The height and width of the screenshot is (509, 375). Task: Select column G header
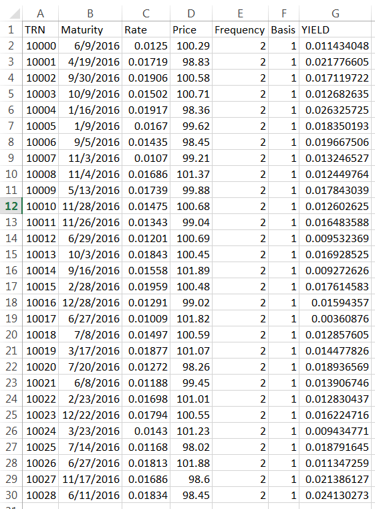tap(336, 13)
